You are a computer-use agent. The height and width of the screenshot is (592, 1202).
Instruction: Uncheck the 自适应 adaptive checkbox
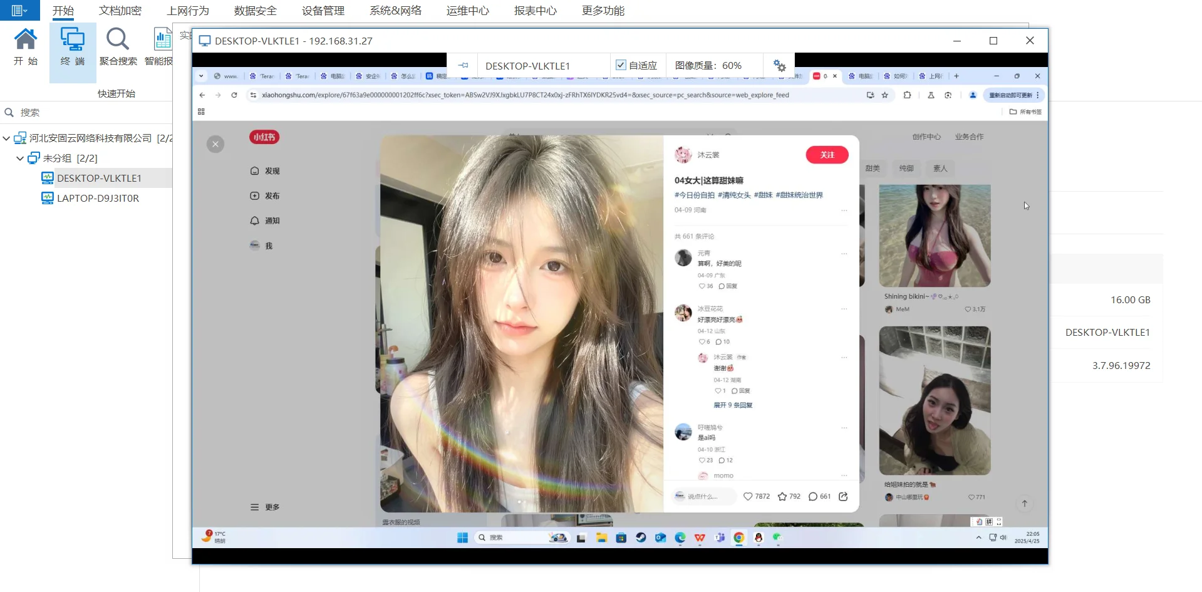(621, 65)
